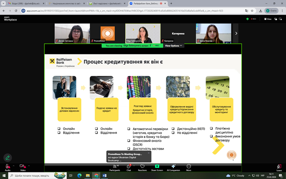Expand the Audio options arrow

click(13, 165)
